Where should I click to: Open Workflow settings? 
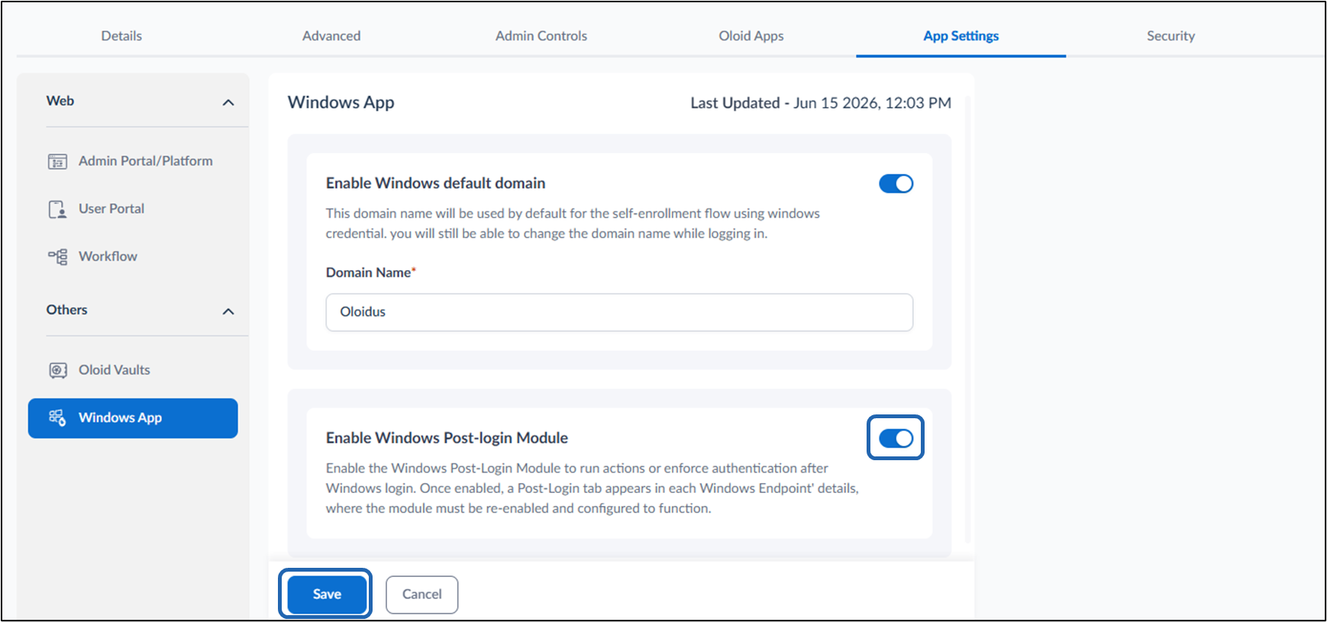tap(133, 256)
